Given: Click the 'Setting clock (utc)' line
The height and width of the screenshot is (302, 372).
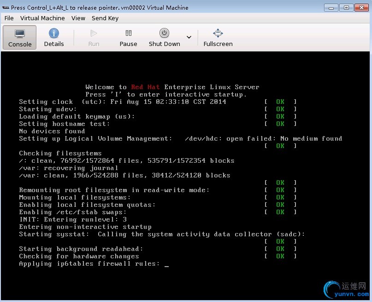Looking at the screenshot, I should pyautogui.click(x=123, y=102).
